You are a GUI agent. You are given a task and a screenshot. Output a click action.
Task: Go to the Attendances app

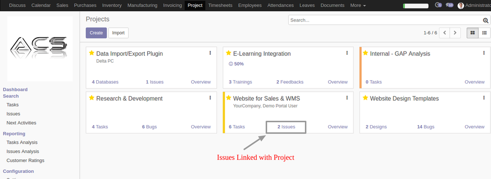281,5
